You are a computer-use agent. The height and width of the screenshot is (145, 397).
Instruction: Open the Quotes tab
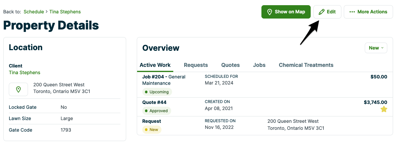pos(230,65)
